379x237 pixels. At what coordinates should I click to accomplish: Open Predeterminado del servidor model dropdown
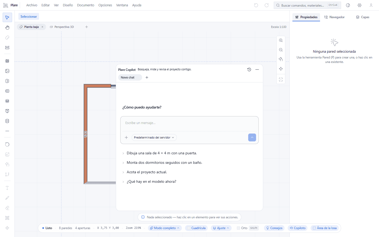coord(154,137)
